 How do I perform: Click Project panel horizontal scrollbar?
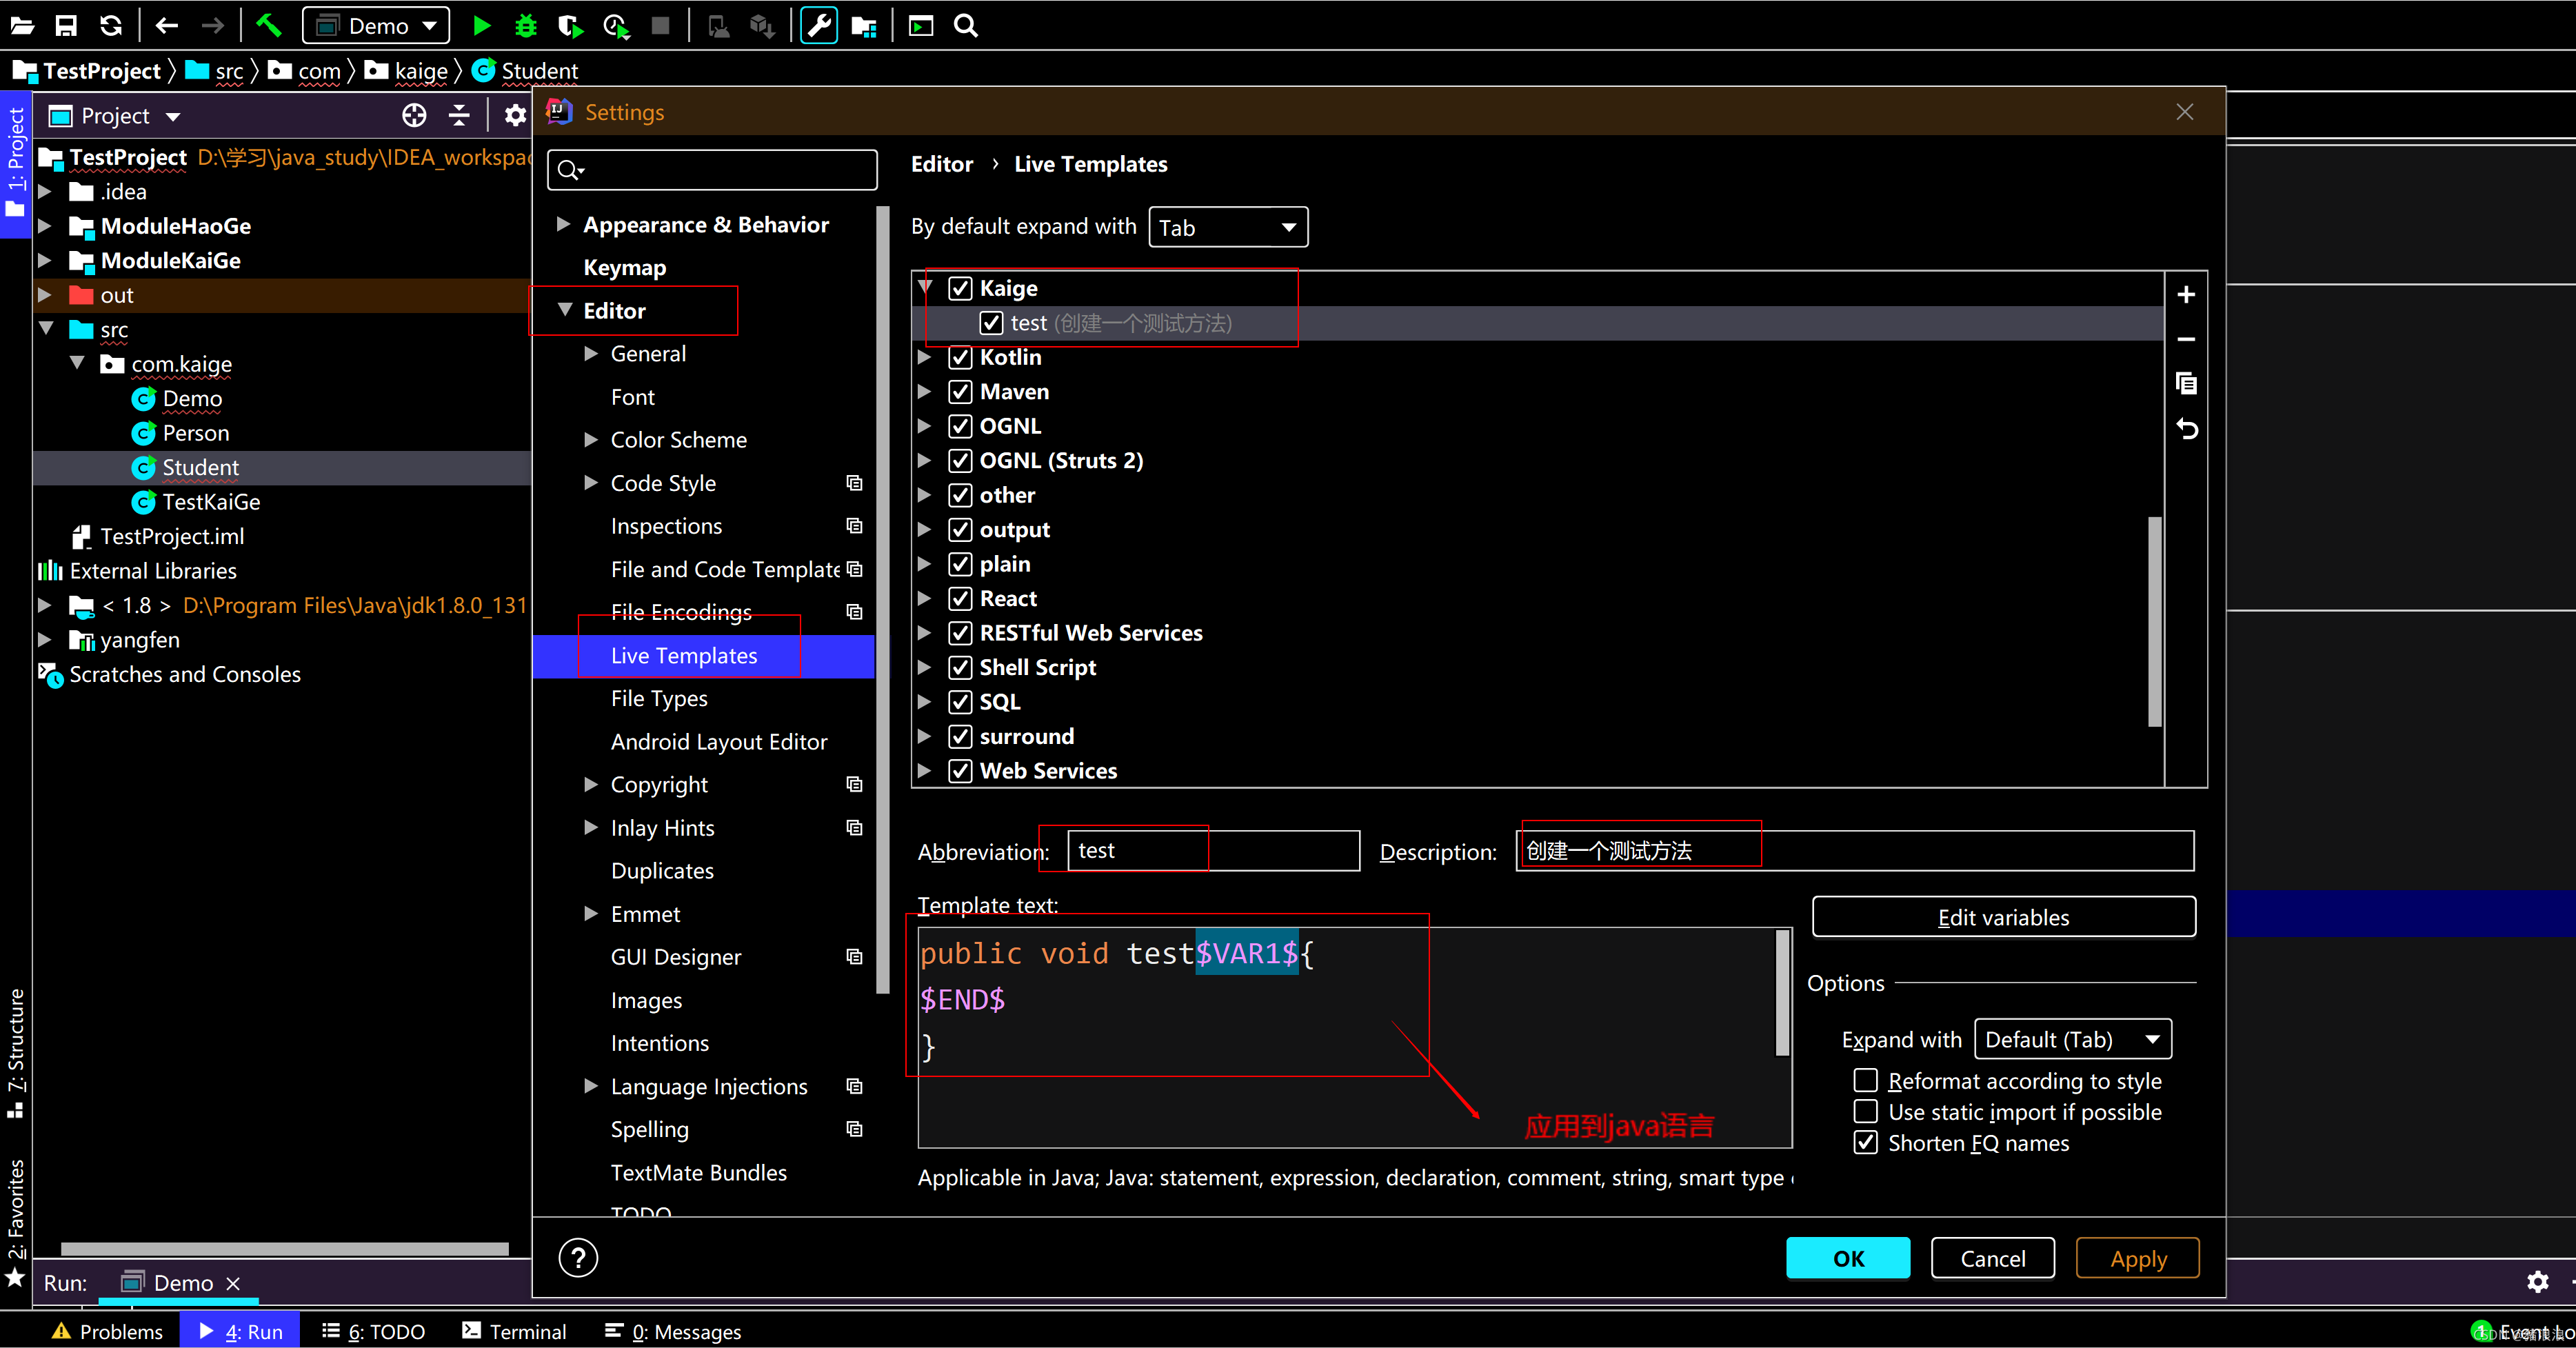click(284, 1248)
